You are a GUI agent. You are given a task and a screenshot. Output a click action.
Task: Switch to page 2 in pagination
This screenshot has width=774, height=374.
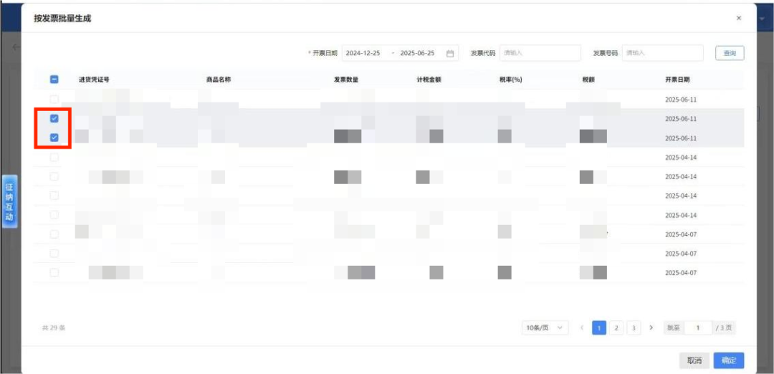tap(616, 327)
